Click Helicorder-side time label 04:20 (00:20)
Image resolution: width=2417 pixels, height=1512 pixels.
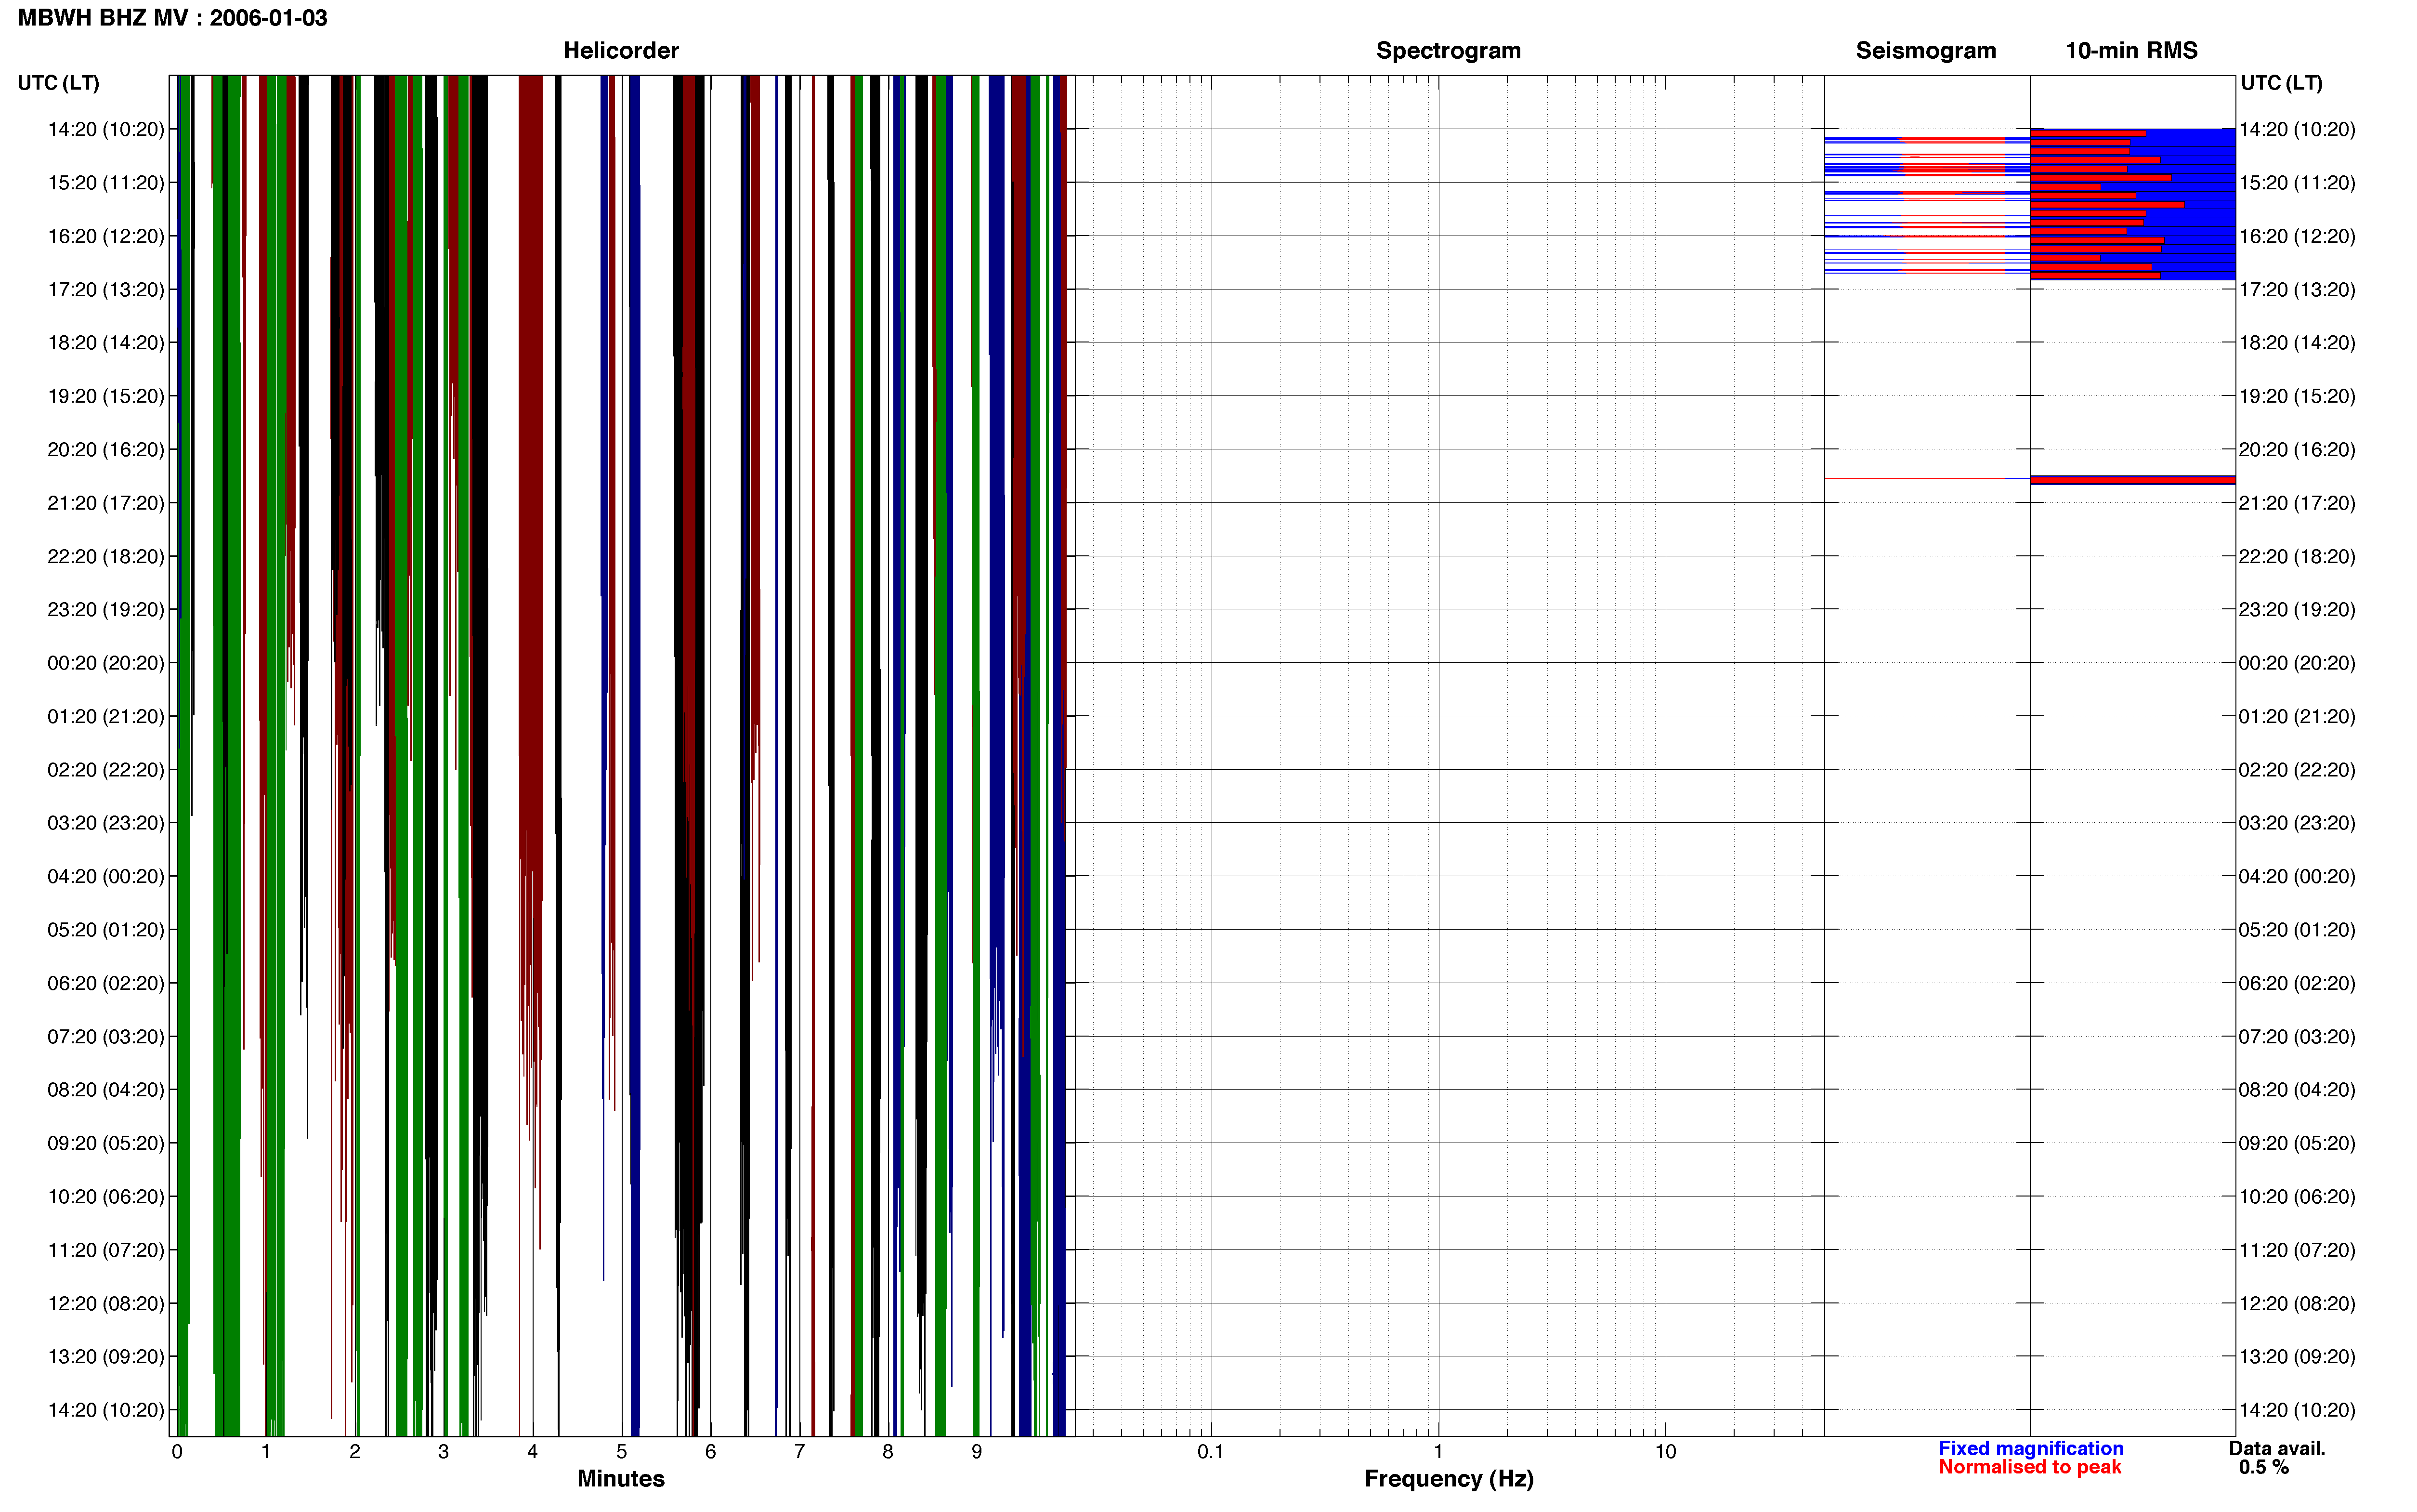click(106, 877)
